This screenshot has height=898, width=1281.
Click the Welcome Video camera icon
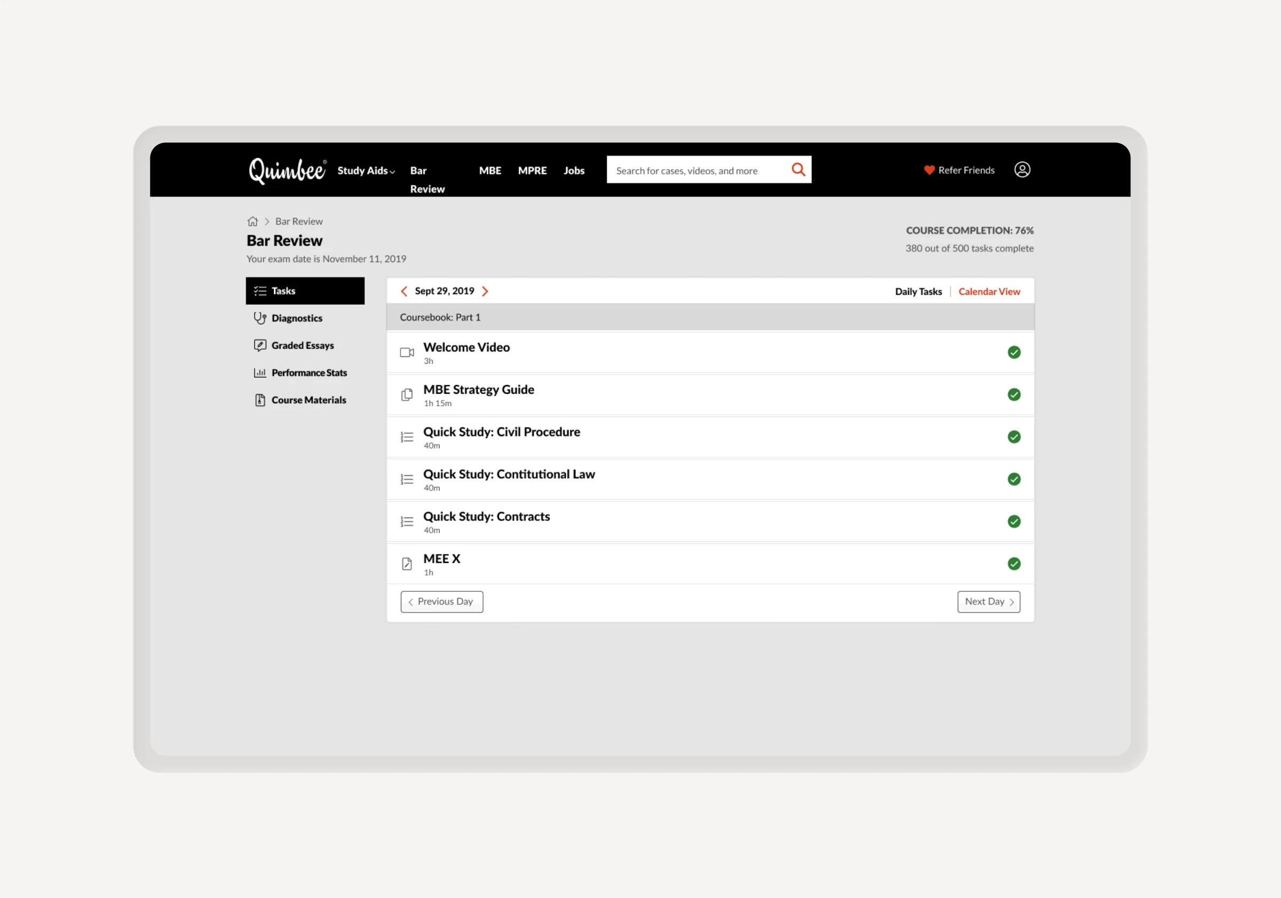click(x=407, y=353)
